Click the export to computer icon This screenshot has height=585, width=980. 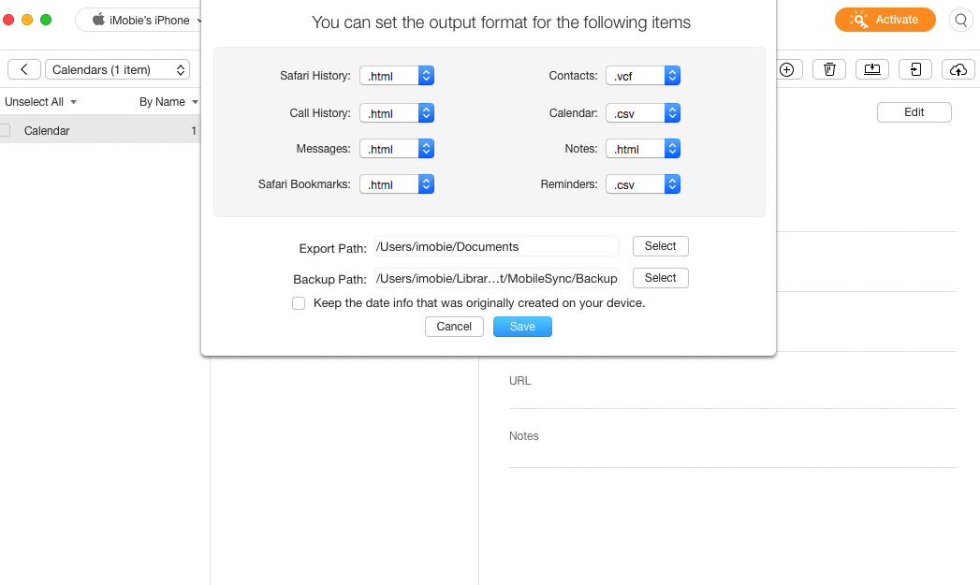[872, 69]
